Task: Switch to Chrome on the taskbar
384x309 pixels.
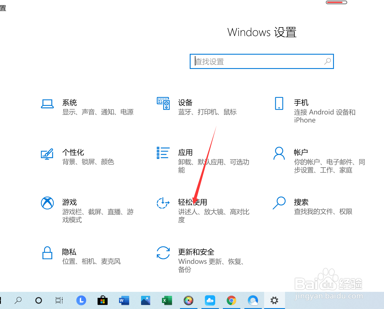Action: pyautogui.click(x=231, y=300)
